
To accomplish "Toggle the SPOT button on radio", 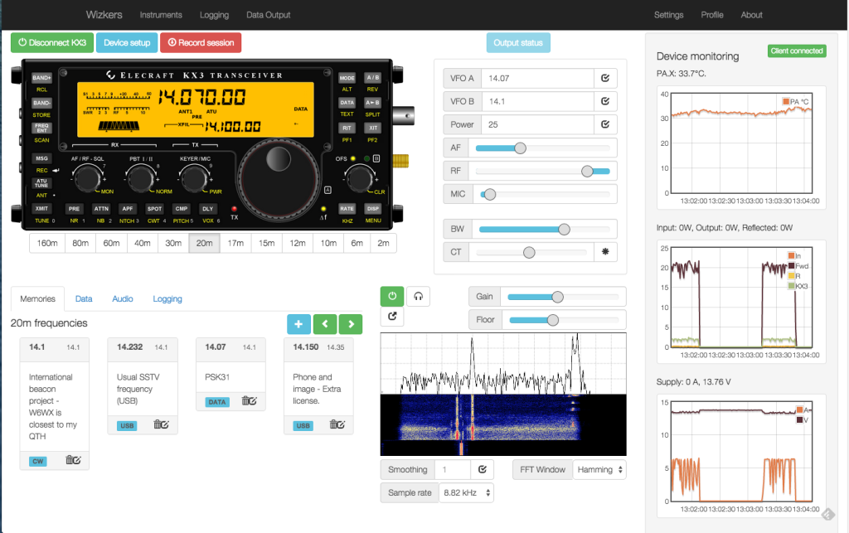I will [x=154, y=208].
